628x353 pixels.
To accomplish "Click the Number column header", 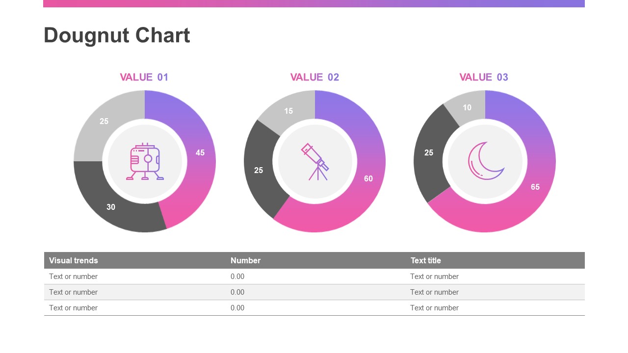I will pos(245,260).
